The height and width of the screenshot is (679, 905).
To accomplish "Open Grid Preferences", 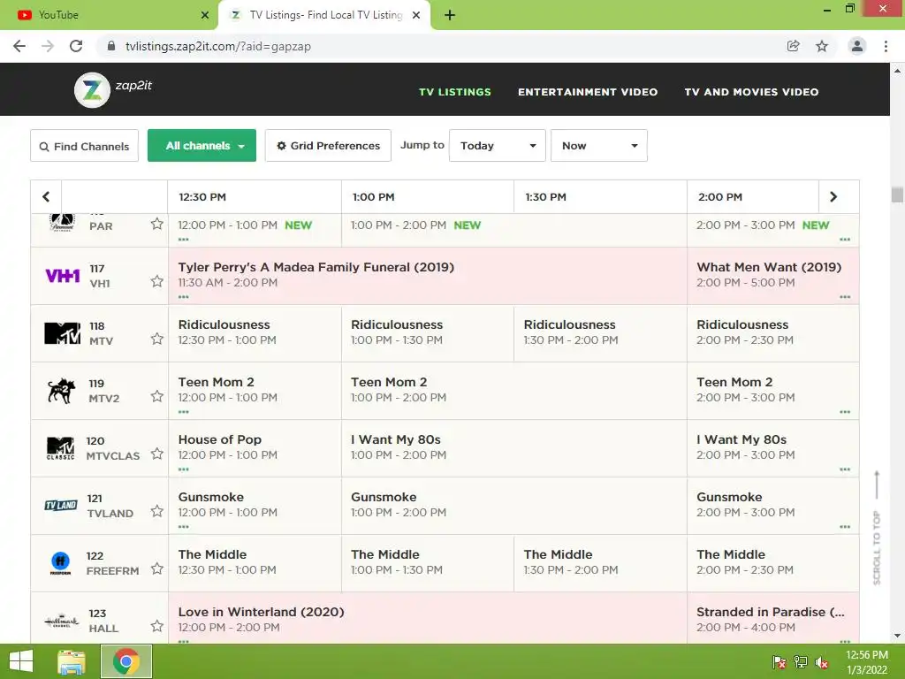I will pyautogui.click(x=328, y=146).
